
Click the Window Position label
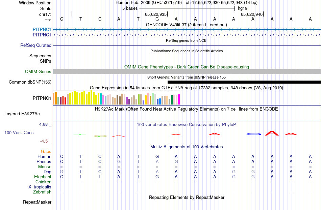click(x=35, y=3)
